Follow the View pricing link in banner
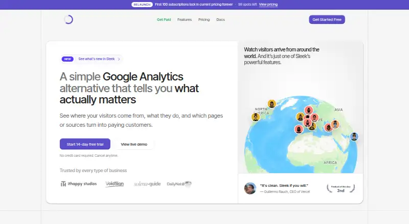The image size is (409, 224). tap(268, 5)
